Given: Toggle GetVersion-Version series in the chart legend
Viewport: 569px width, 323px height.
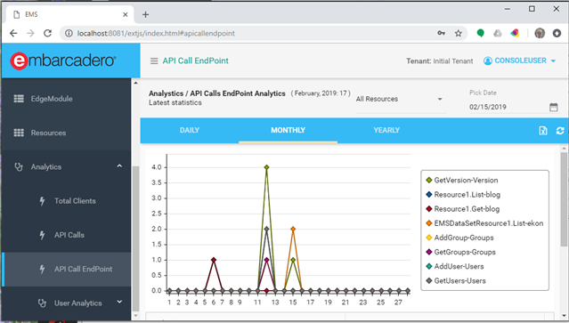Looking at the screenshot, I should (x=461, y=180).
